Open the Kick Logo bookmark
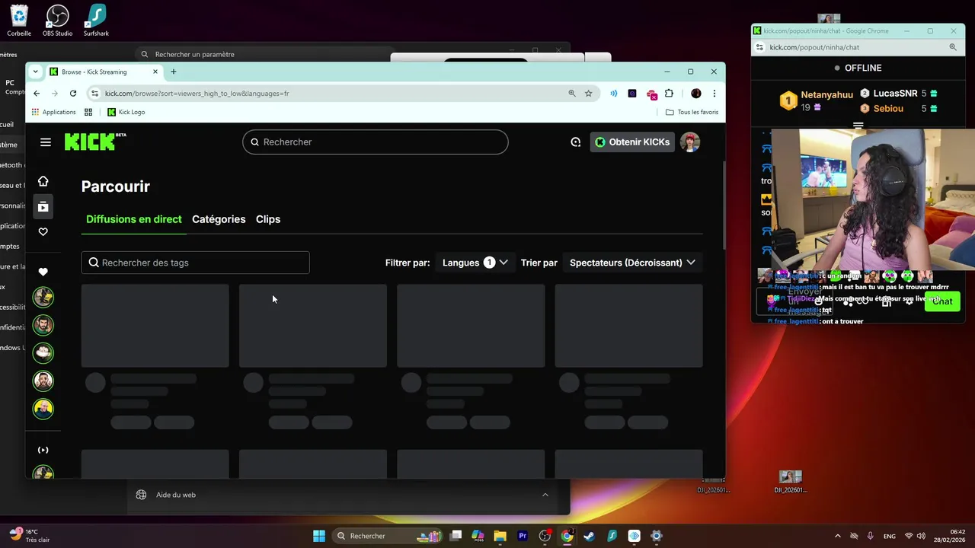 tap(126, 112)
